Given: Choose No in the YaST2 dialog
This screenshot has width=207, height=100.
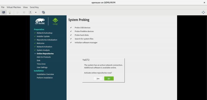Looking at the screenshot, I should [x=109, y=78].
